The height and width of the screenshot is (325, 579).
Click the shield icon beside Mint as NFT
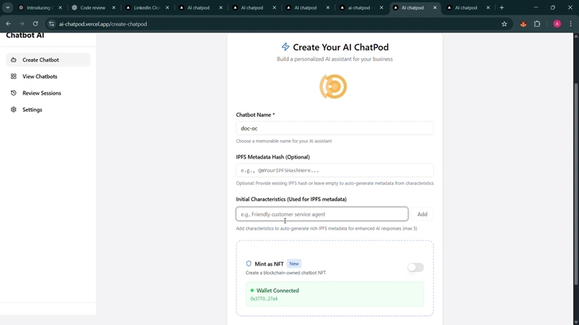click(249, 263)
